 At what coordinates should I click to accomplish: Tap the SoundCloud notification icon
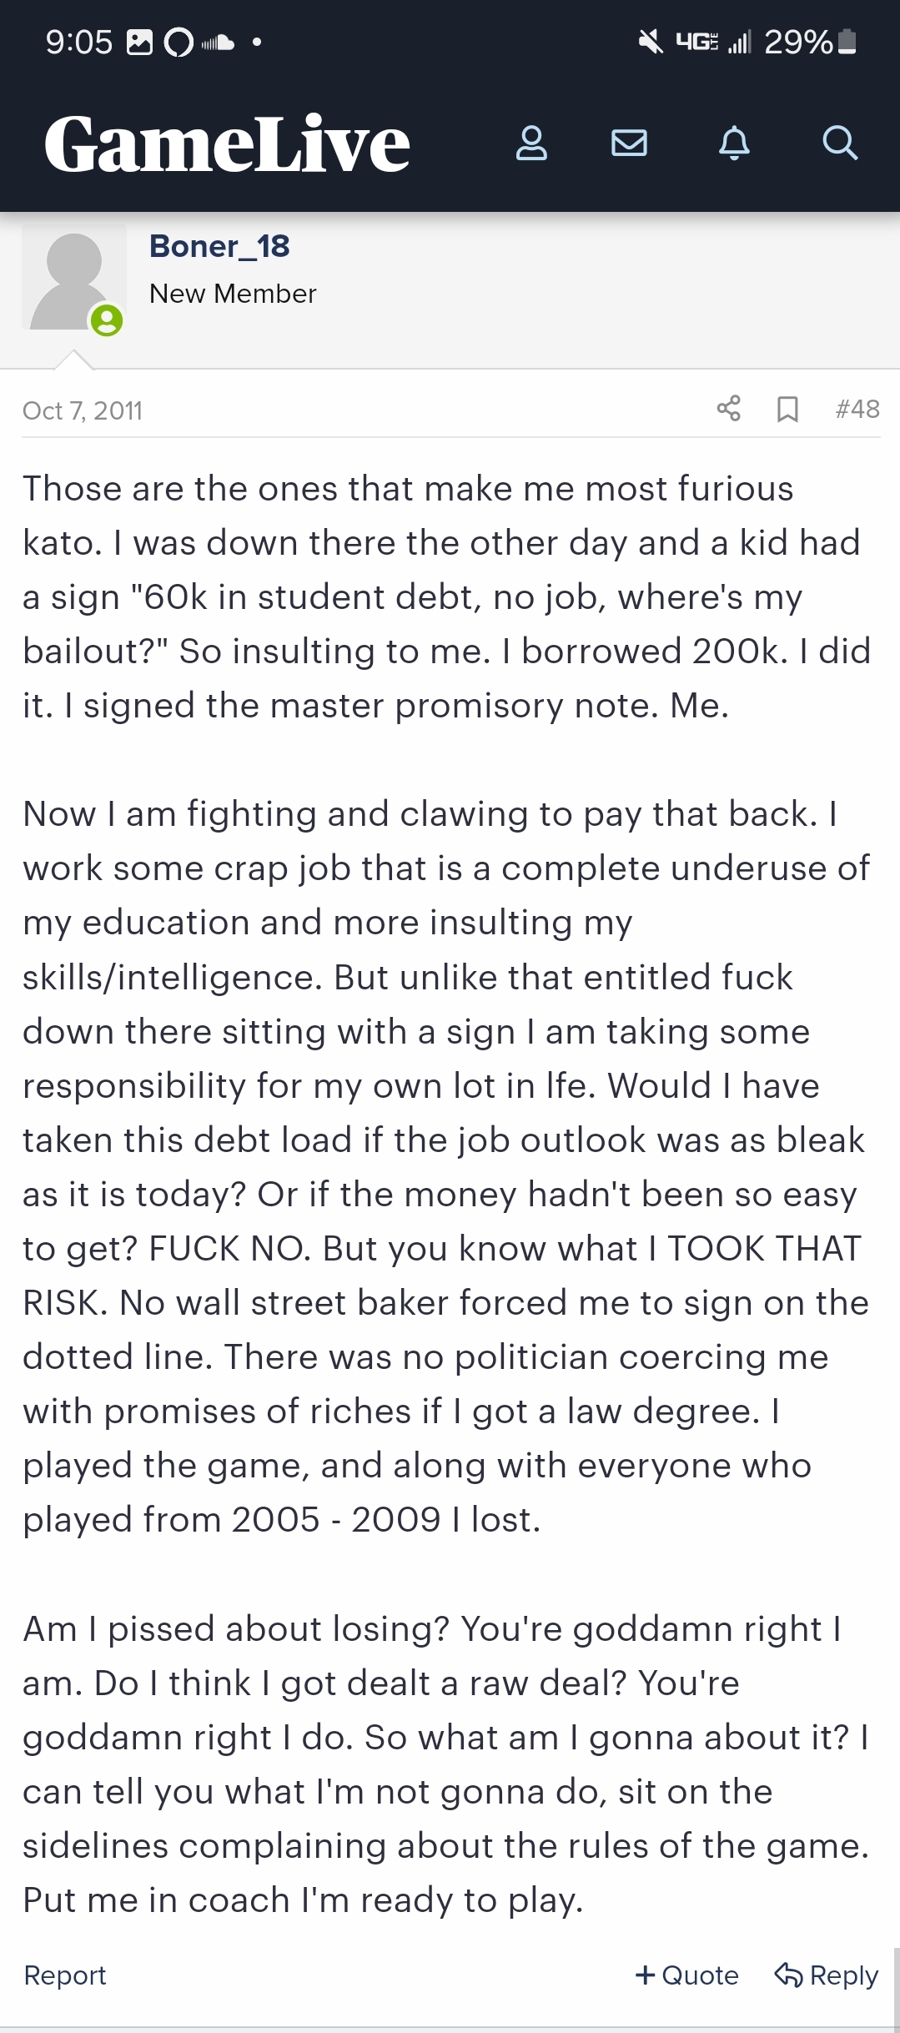pos(218,42)
